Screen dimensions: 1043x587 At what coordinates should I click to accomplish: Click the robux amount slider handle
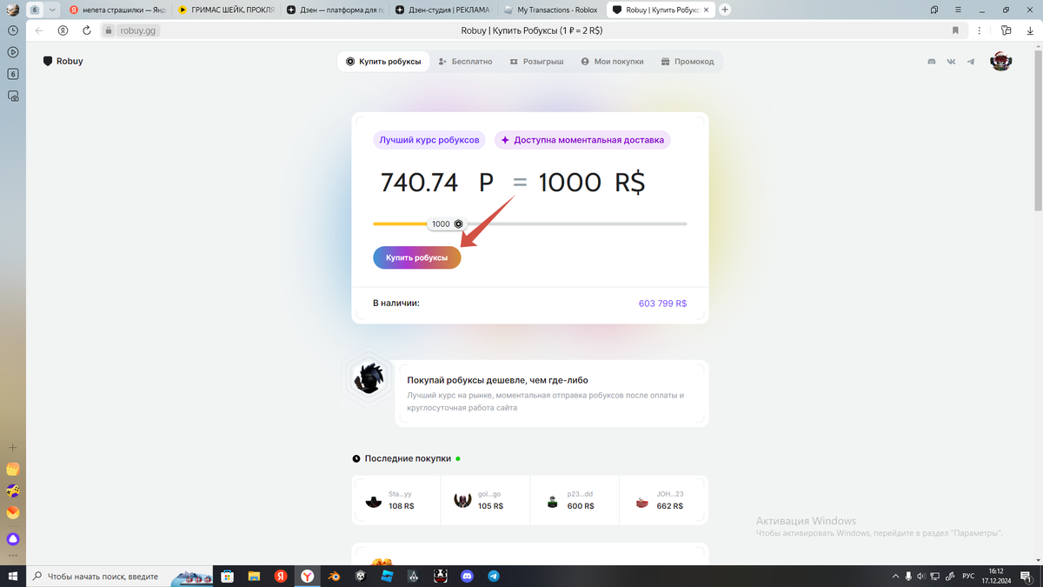click(x=448, y=223)
